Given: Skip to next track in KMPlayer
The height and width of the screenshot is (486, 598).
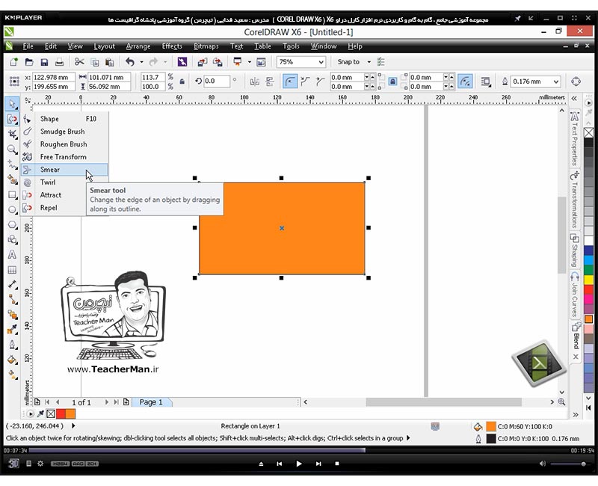Looking at the screenshot, I should 318,464.
